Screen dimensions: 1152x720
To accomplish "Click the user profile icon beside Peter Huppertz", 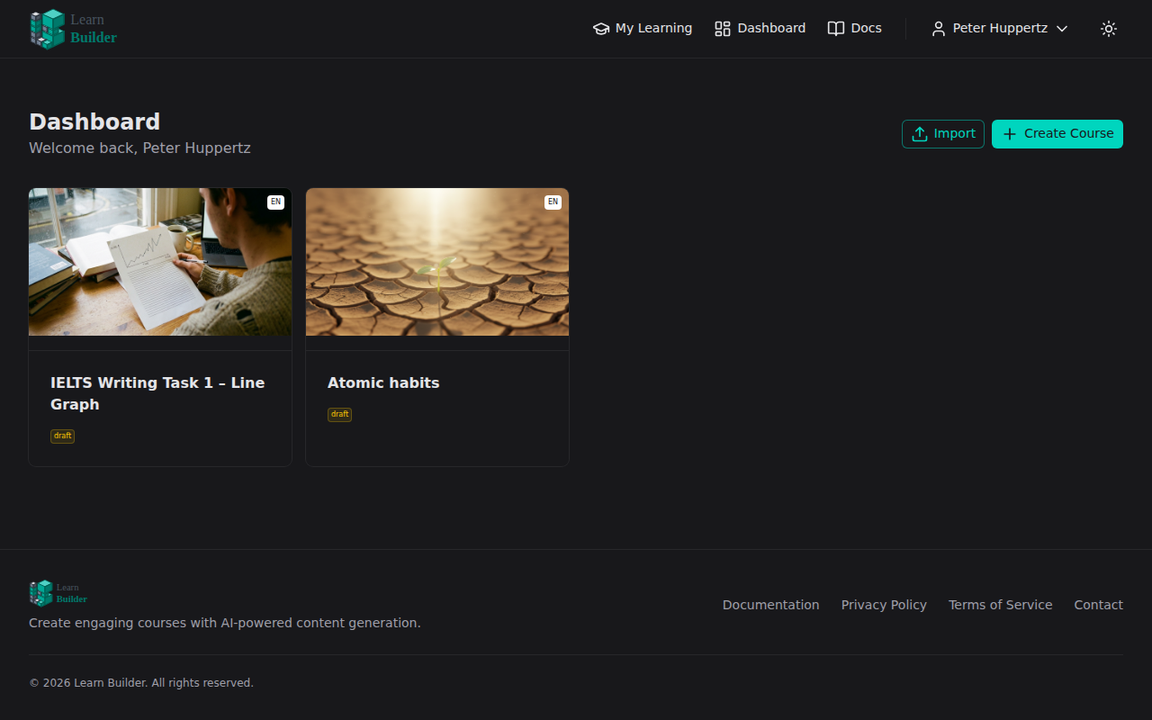I will tap(938, 28).
